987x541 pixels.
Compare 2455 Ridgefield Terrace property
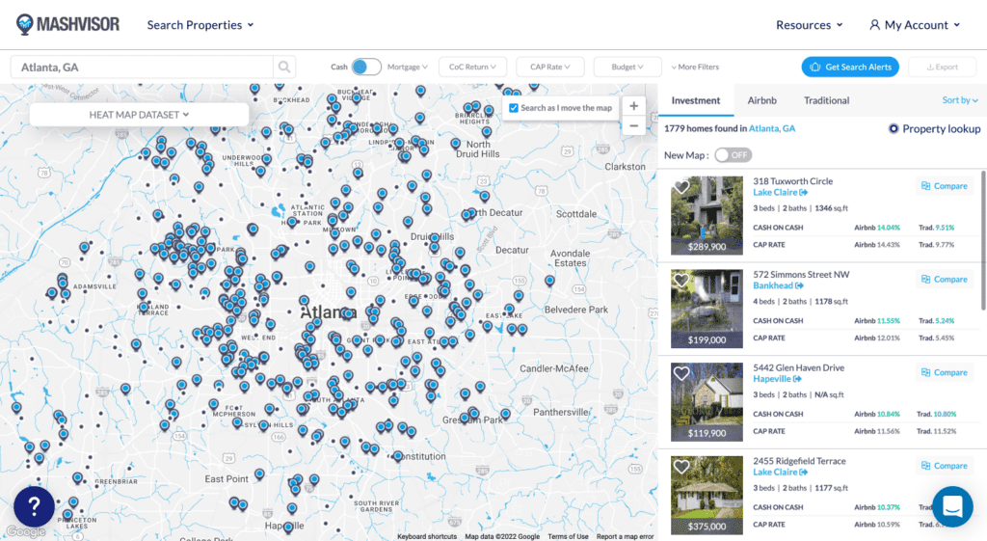point(945,466)
